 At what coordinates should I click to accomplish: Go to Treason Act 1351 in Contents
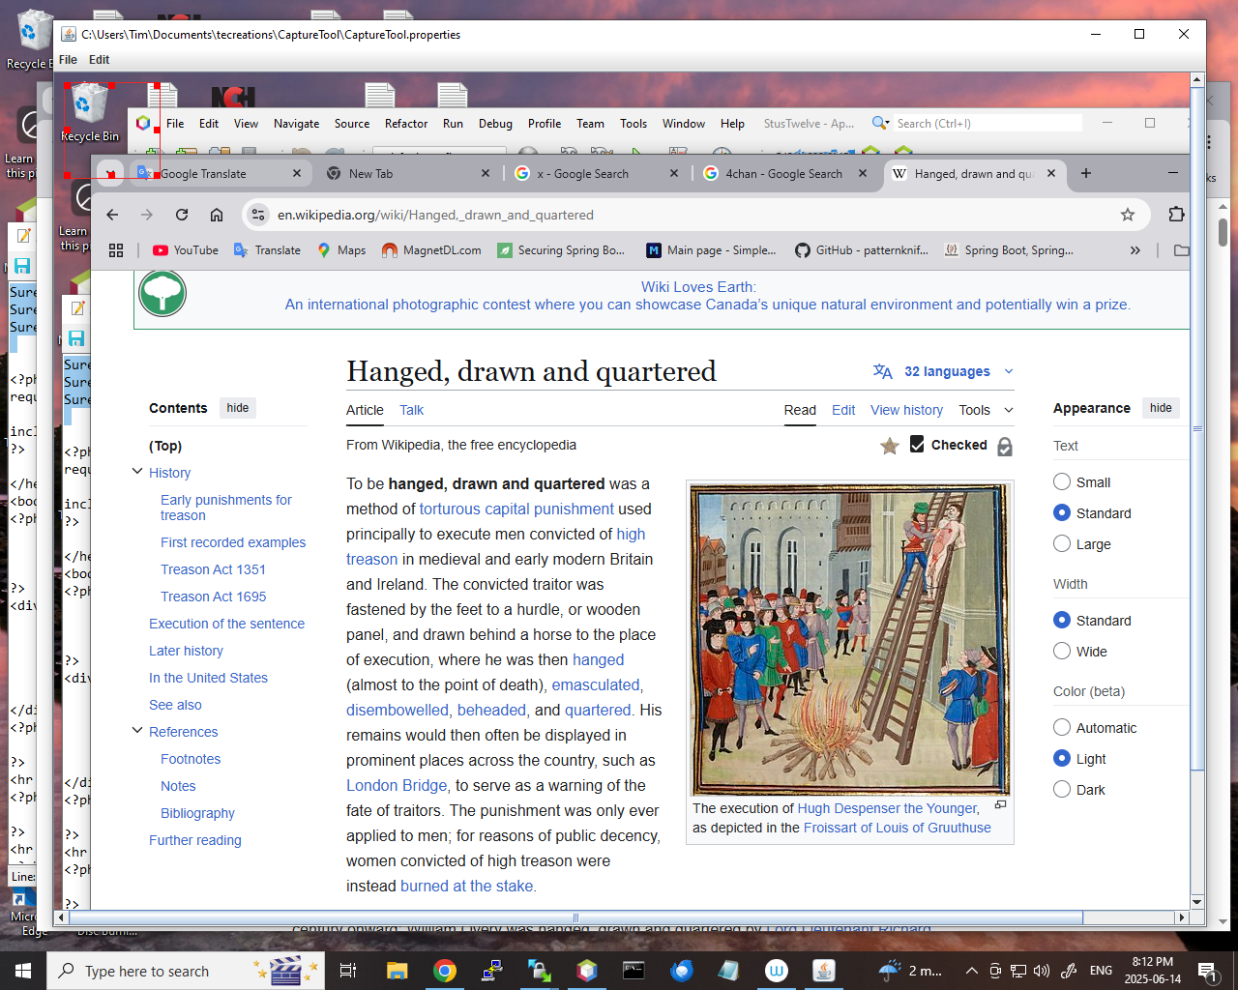pyautogui.click(x=213, y=569)
